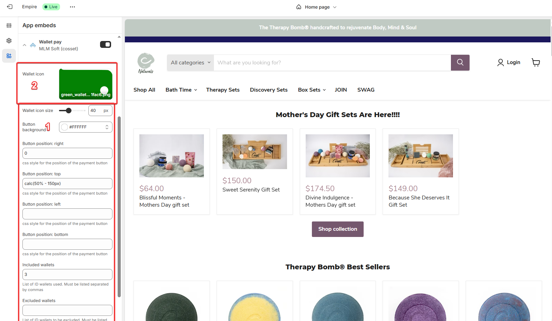Open the Button background color swatch
The width and height of the screenshot is (552, 321).
pyautogui.click(x=65, y=127)
